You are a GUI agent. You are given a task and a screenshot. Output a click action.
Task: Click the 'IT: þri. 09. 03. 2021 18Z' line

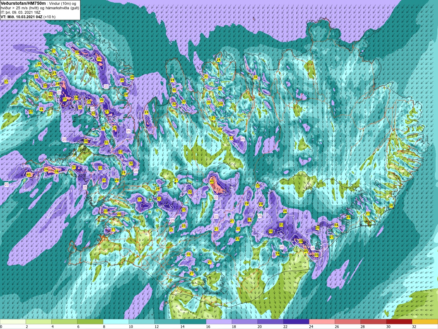click(x=21, y=12)
